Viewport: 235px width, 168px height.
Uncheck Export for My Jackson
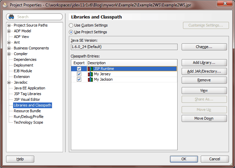click(x=79, y=80)
